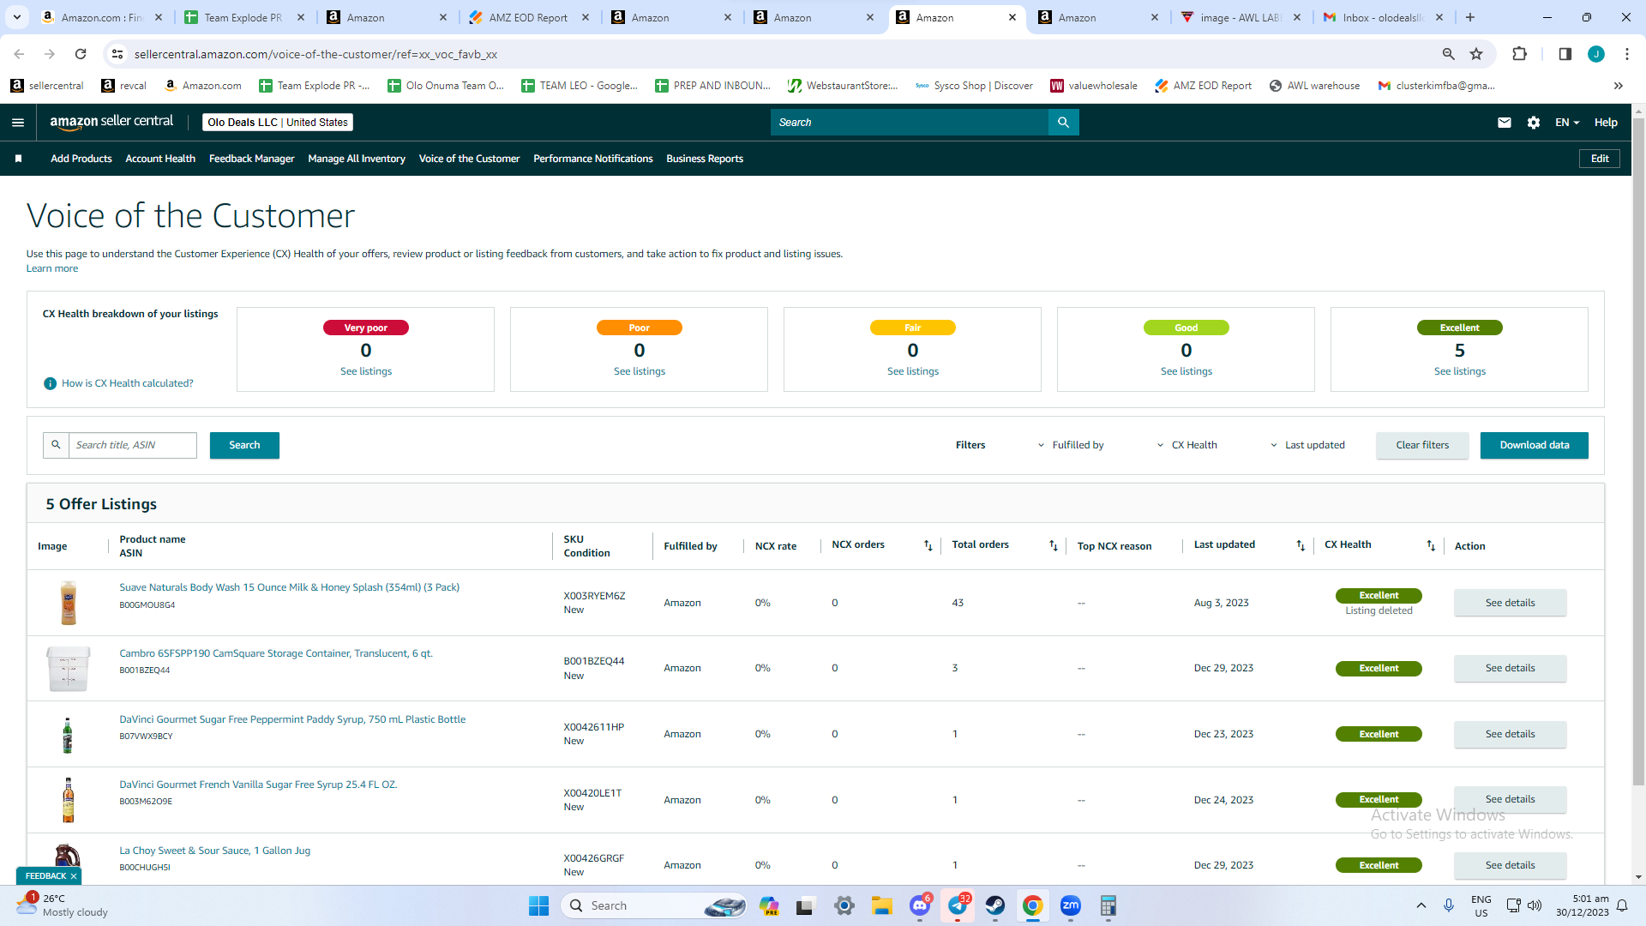1646x926 pixels.
Task: Open Steam from the taskbar
Action: [x=995, y=905]
